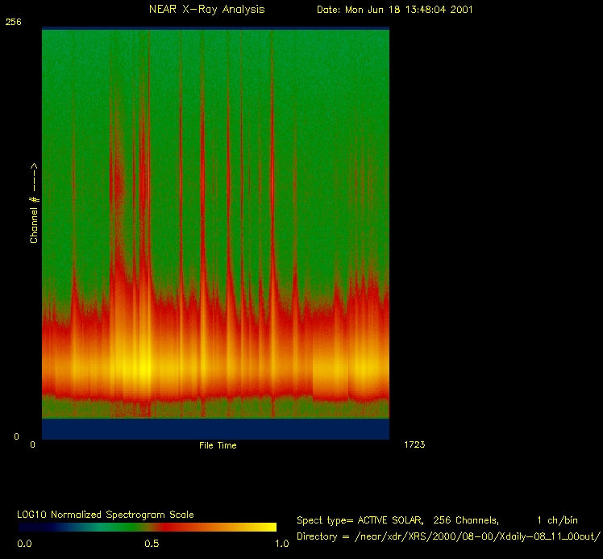Click the LOG10 Normalized Spectrogram Scale label
This screenshot has width=603, height=559.
click(x=106, y=515)
